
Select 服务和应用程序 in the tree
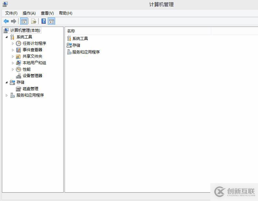click(x=30, y=95)
